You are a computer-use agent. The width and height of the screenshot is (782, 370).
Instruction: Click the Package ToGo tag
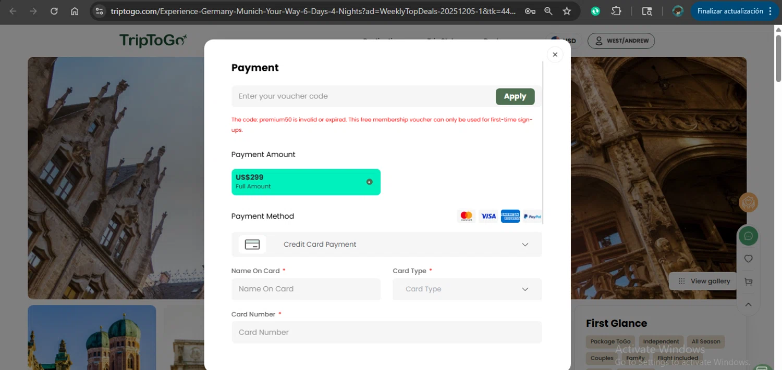pyautogui.click(x=610, y=342)
